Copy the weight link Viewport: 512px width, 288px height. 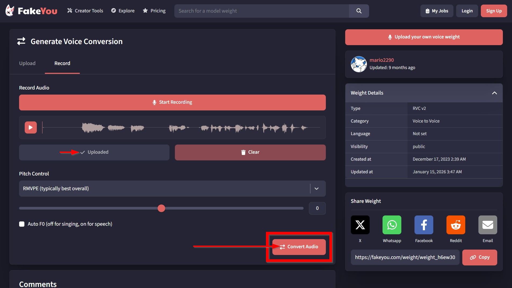coord(480,257)
